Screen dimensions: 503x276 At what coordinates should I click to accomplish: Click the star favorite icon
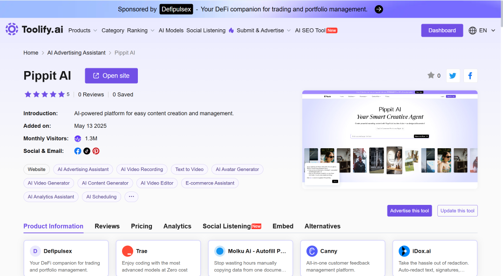point(431,75)
